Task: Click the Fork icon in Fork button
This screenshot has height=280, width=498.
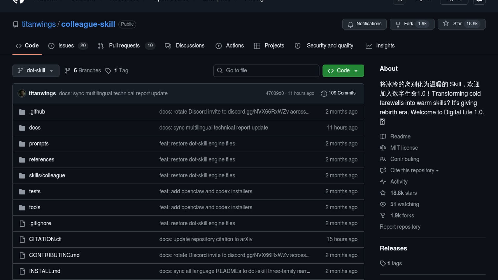Action: 398,24
